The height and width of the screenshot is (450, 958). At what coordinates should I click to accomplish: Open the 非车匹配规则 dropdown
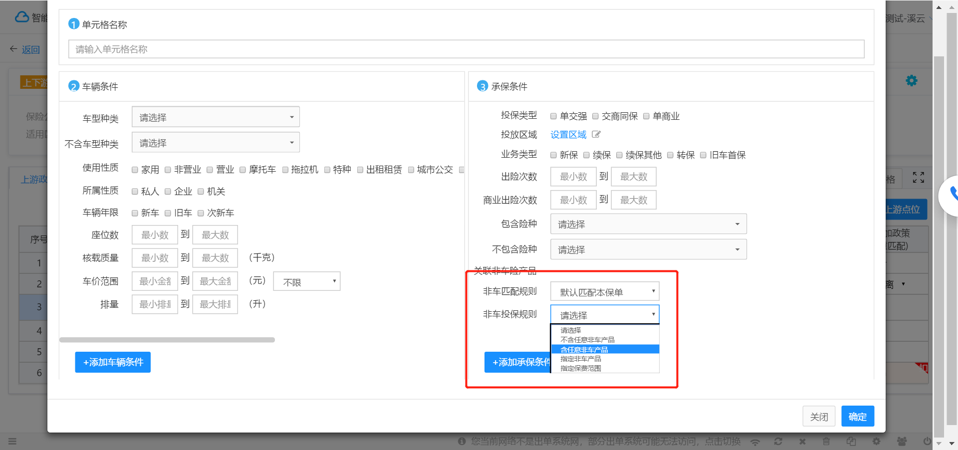[605, 291]
